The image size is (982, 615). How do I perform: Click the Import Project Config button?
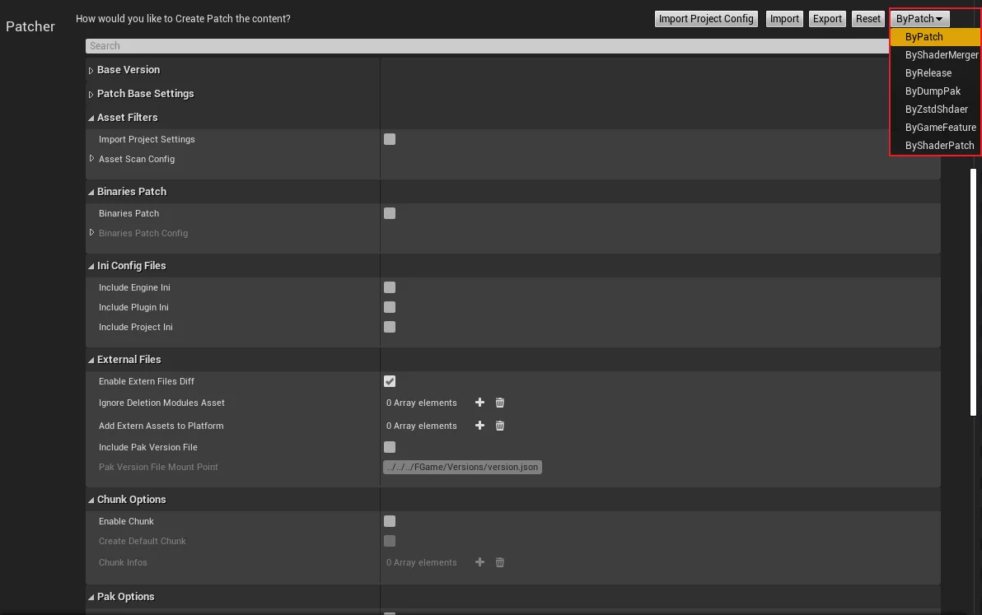[706, 19]
